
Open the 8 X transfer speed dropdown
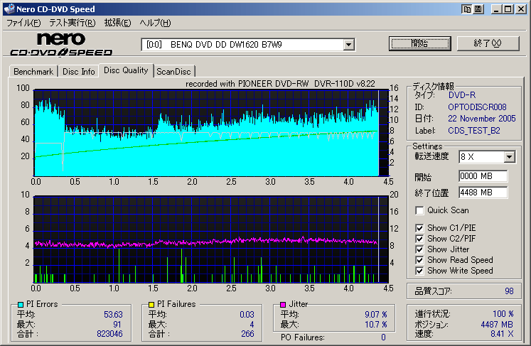coord(510,157)
